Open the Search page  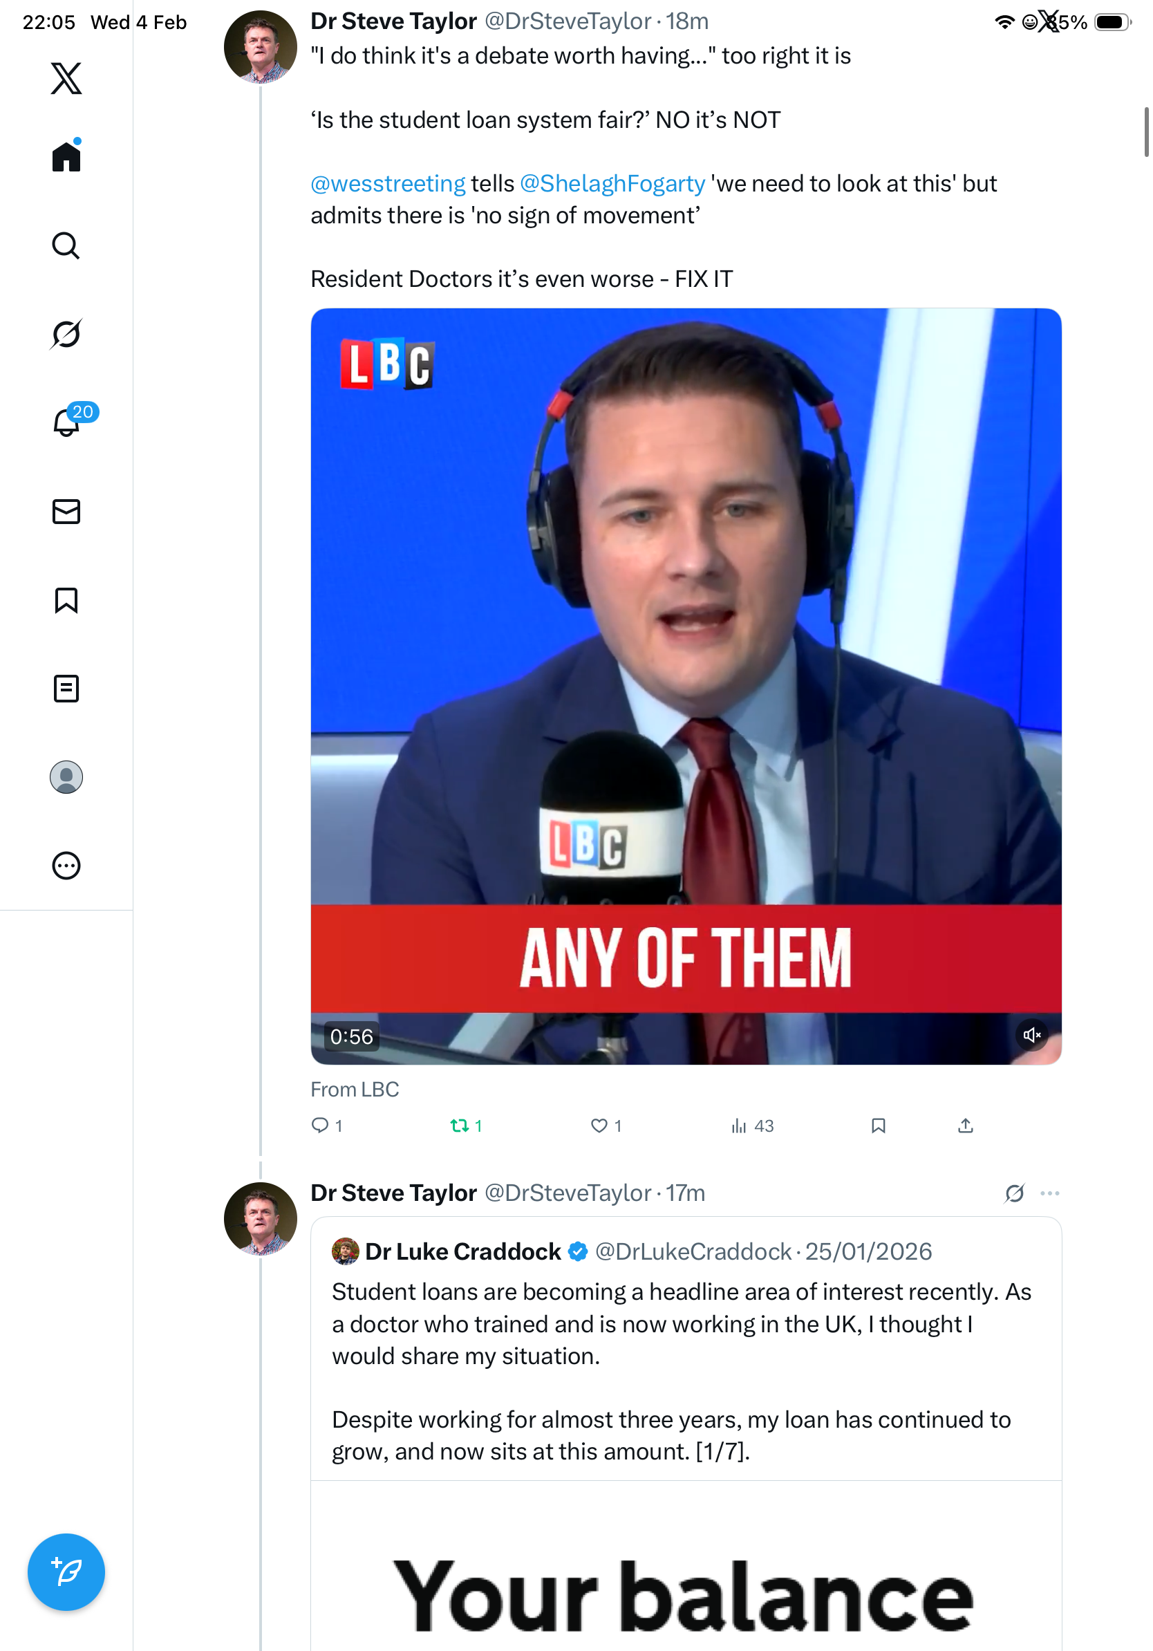click(x=66, y=246)
